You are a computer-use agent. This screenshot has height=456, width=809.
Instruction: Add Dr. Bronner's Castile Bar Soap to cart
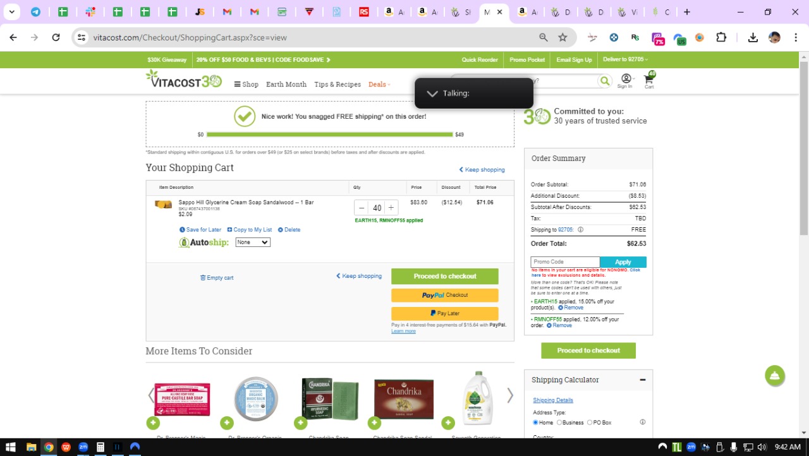point(153,423)
